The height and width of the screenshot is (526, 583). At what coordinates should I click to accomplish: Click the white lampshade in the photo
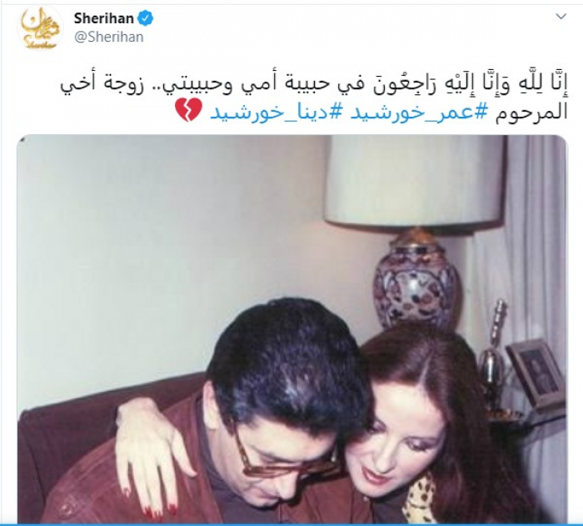pyautogui.click(x=414, y=180)
